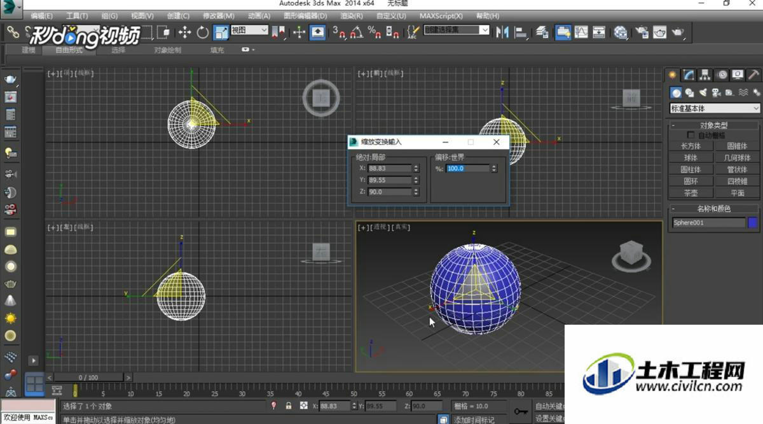The height and width of the screenshot is (424, 763).
Task: Open the 渲染(R) menu
Action: (352, 15)
